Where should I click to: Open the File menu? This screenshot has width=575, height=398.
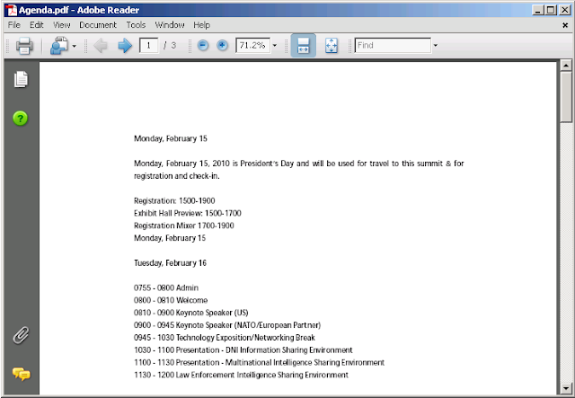14,25
